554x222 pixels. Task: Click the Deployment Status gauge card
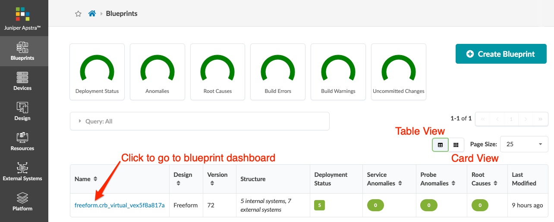click(97, 72)
